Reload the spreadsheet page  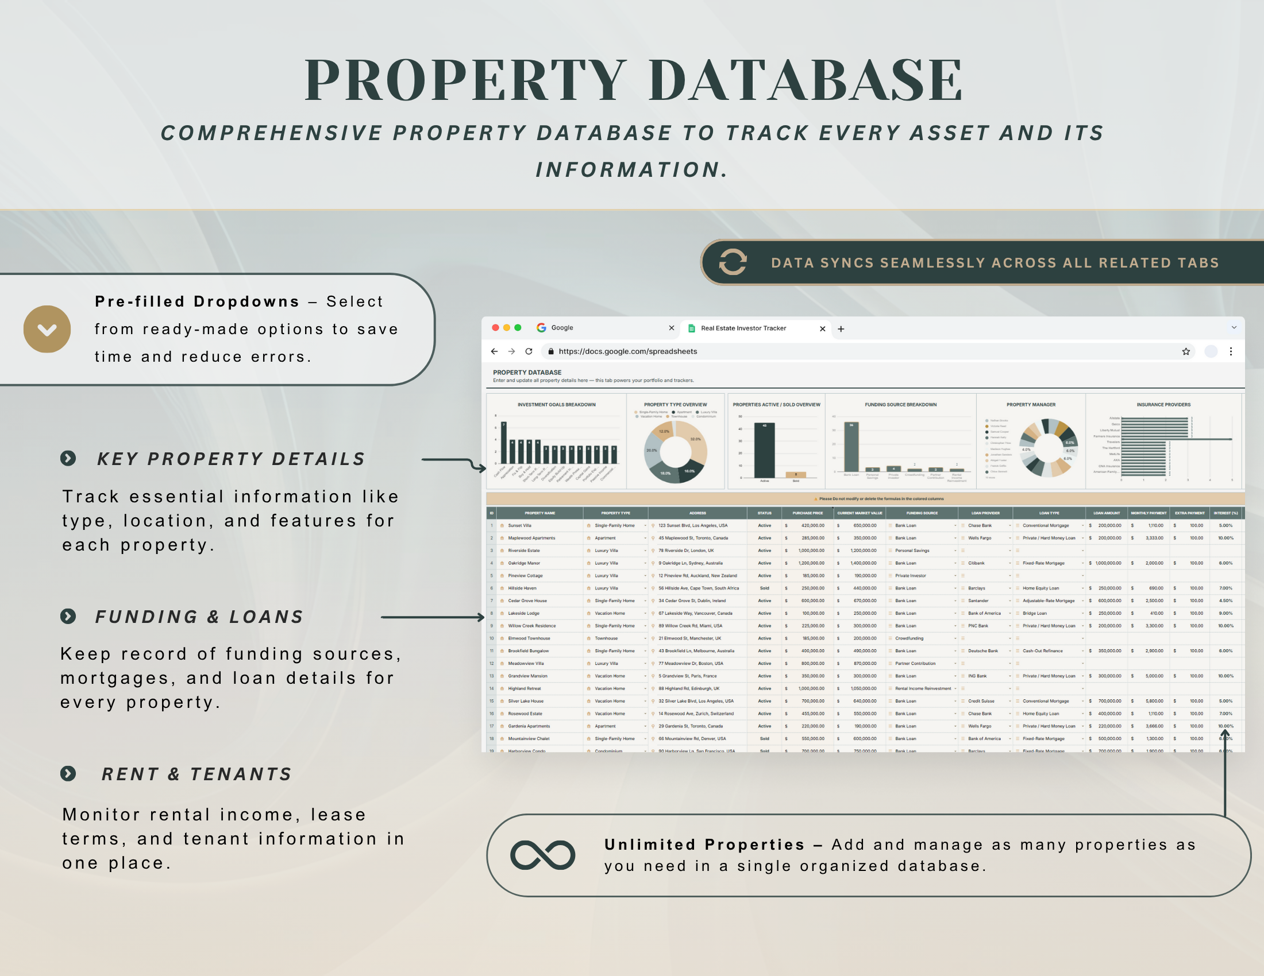coord(529,351)
